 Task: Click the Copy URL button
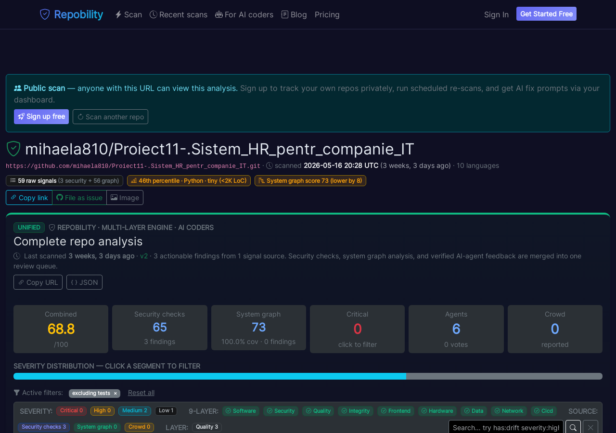[38, 282]
